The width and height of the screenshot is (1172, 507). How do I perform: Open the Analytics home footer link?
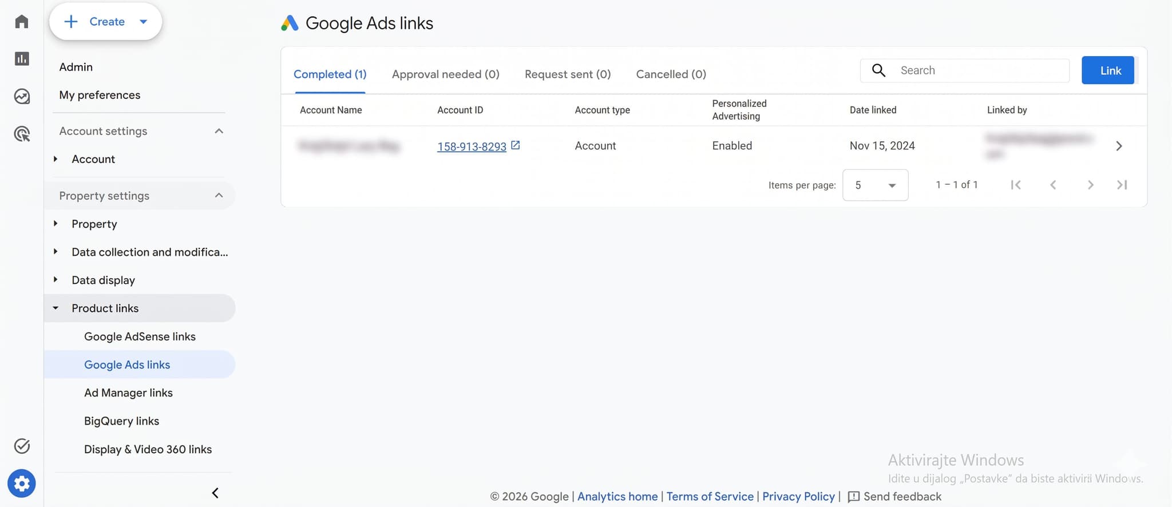pyautogui.click(x=617, y=497)
